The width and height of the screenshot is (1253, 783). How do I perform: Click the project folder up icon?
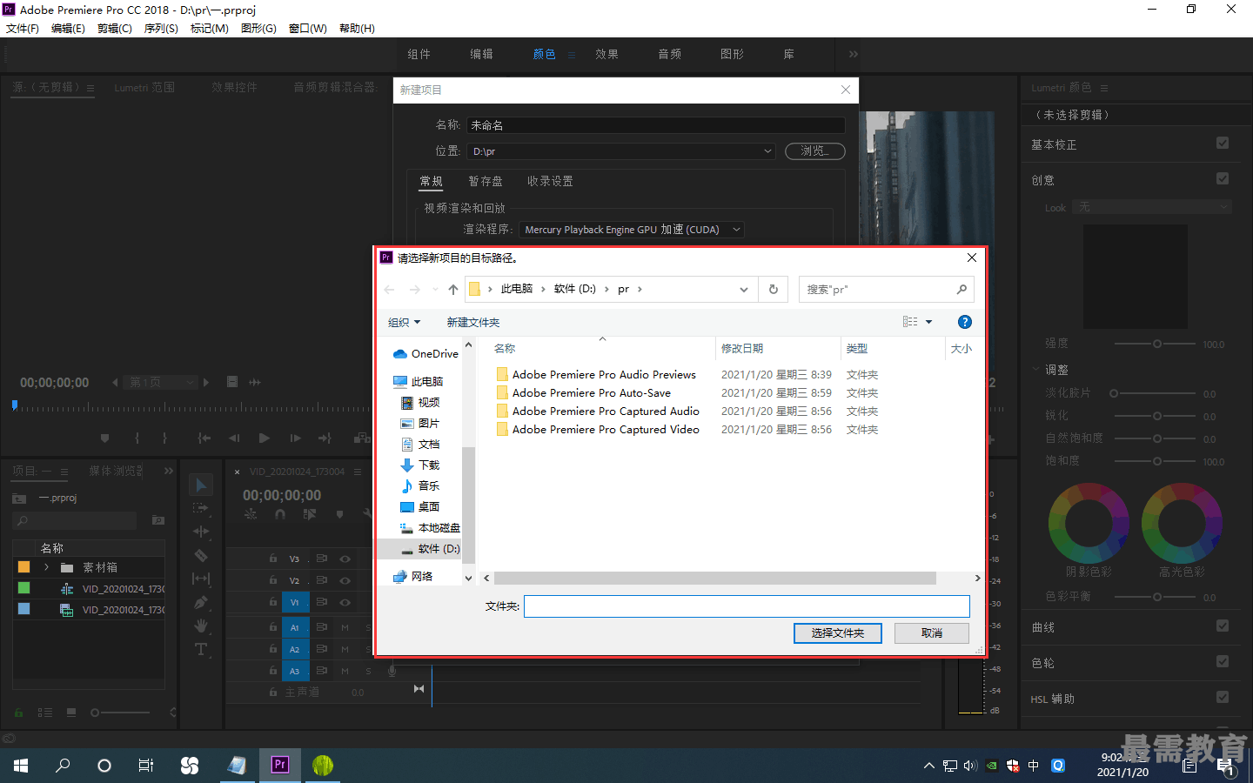coord(19,499)
